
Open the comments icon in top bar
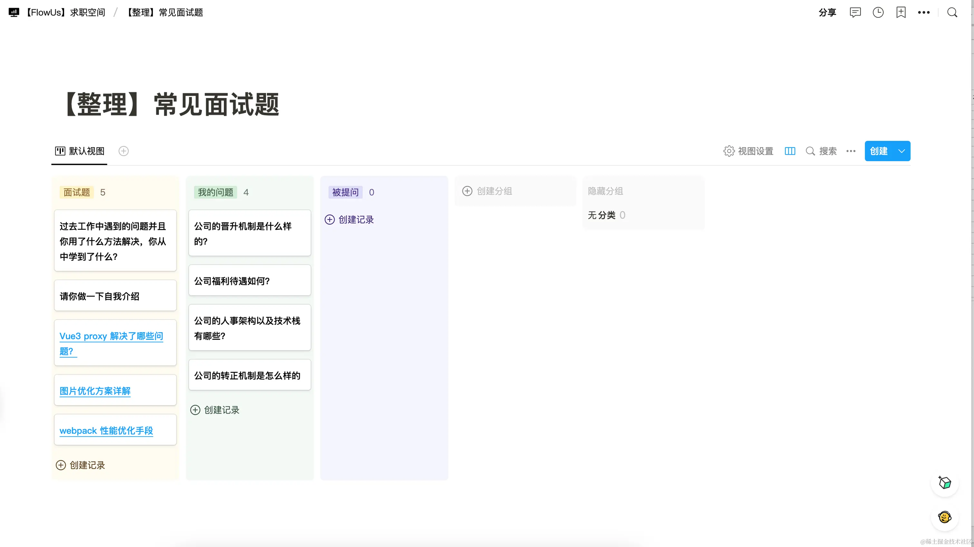click(855, 13)
